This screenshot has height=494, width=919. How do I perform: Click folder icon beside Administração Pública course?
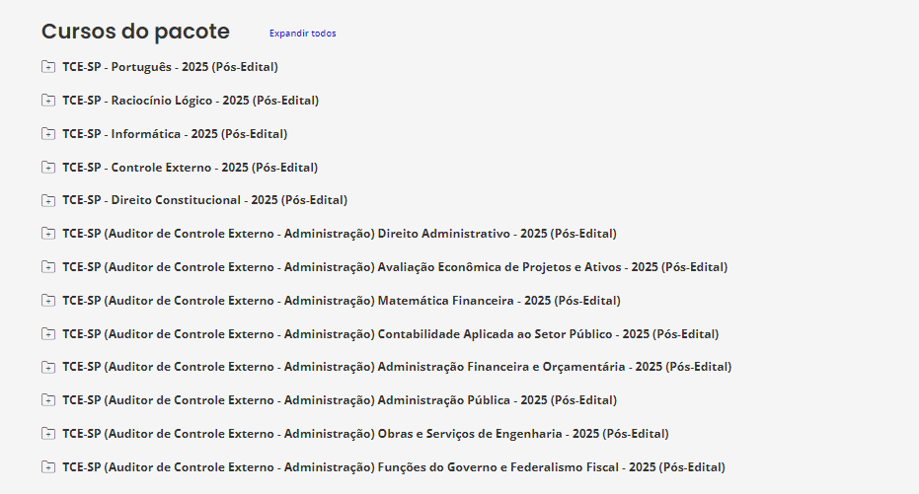(48, 400)
